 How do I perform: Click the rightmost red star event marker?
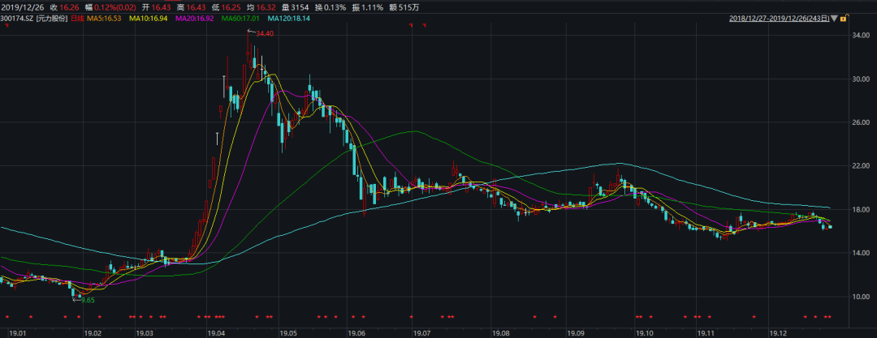[829, 316]
